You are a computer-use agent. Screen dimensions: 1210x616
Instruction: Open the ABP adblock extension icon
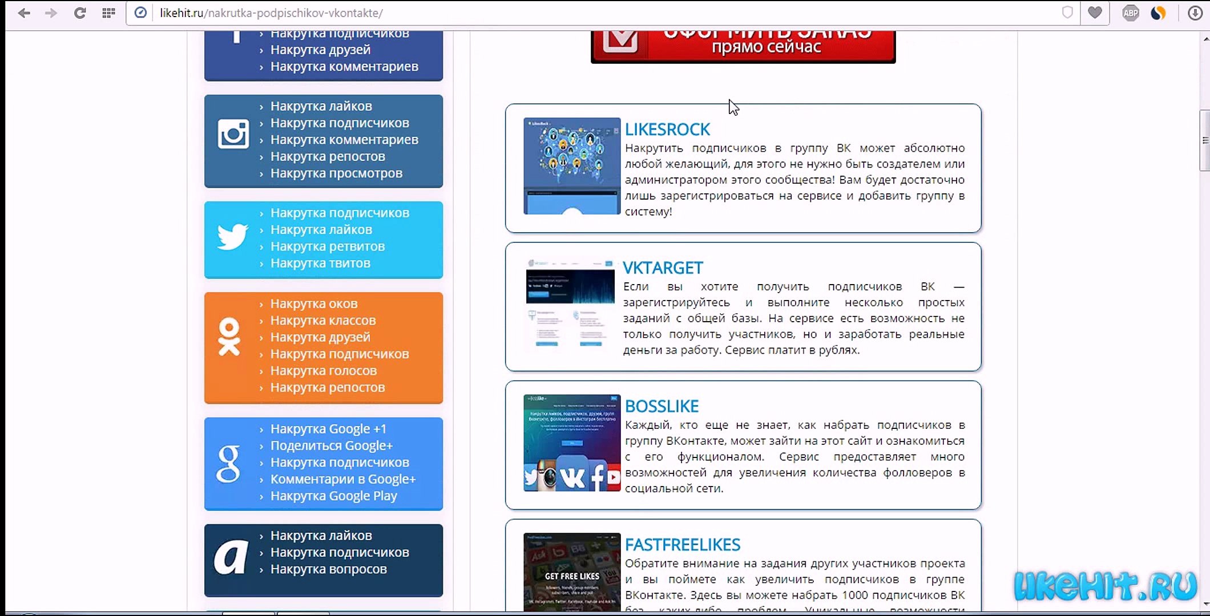tap(1131, 13)
